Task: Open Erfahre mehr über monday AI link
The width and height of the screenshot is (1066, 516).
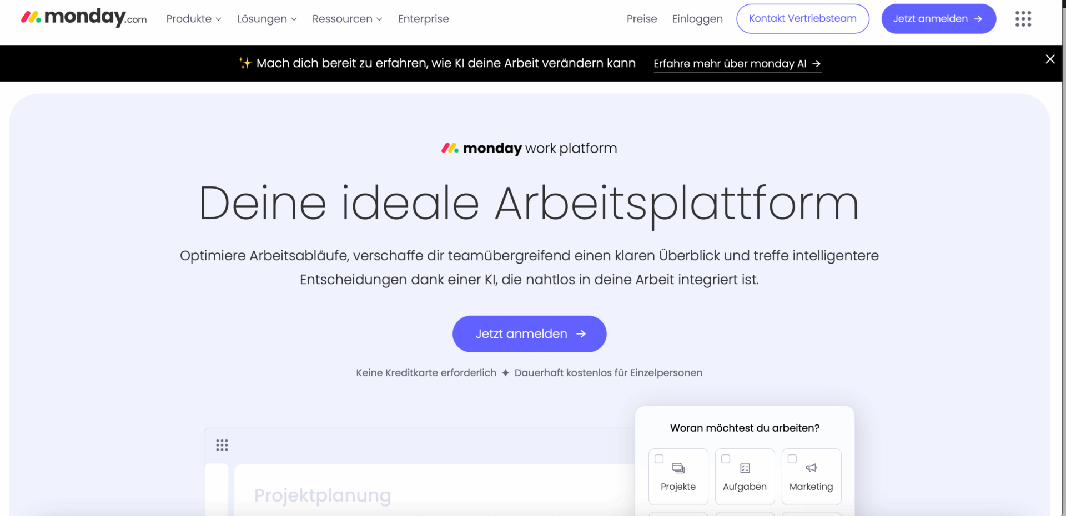Action: (x=737, y=64)
